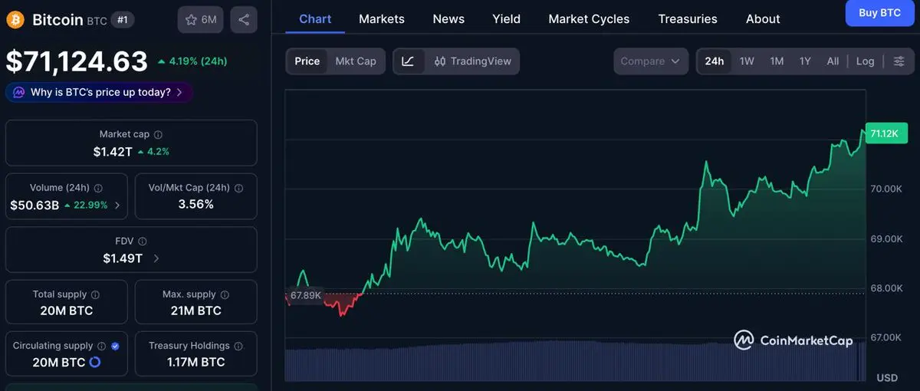Click the $1.42T market cap value
Image resolution: width=920 pixels, height=391 pixels.
(x=113, y=152)
